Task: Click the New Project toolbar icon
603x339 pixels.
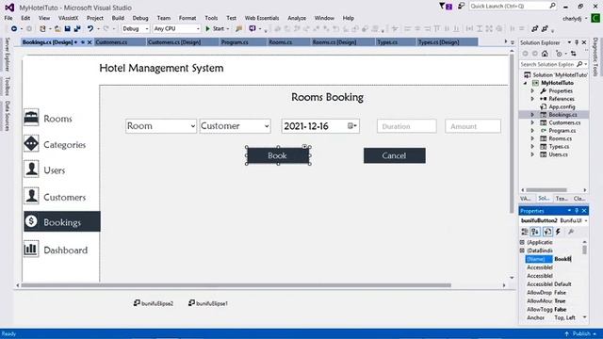Action: (x=42, y=29)
